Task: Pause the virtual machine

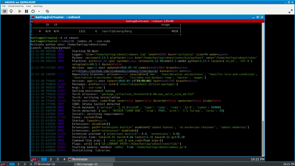Action: pos(27,11)
